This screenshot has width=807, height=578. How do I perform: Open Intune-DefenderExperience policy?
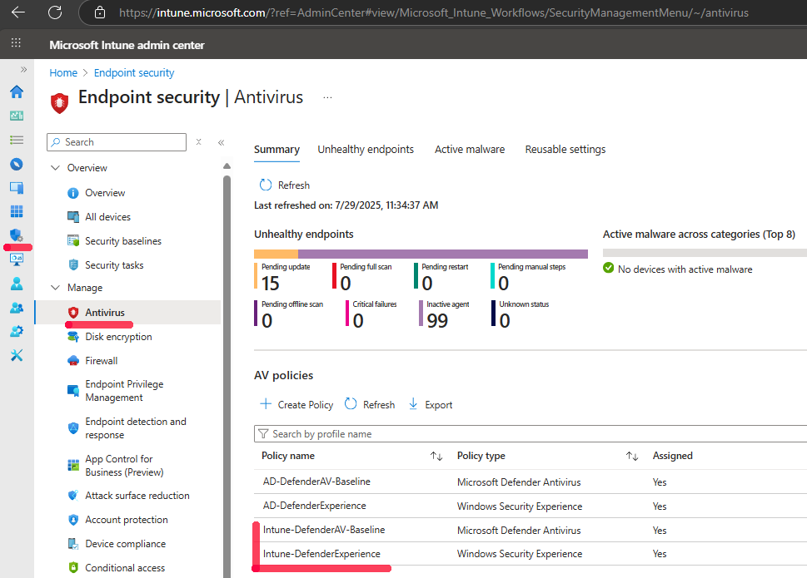pyautogui.click(x=321, y=554)
